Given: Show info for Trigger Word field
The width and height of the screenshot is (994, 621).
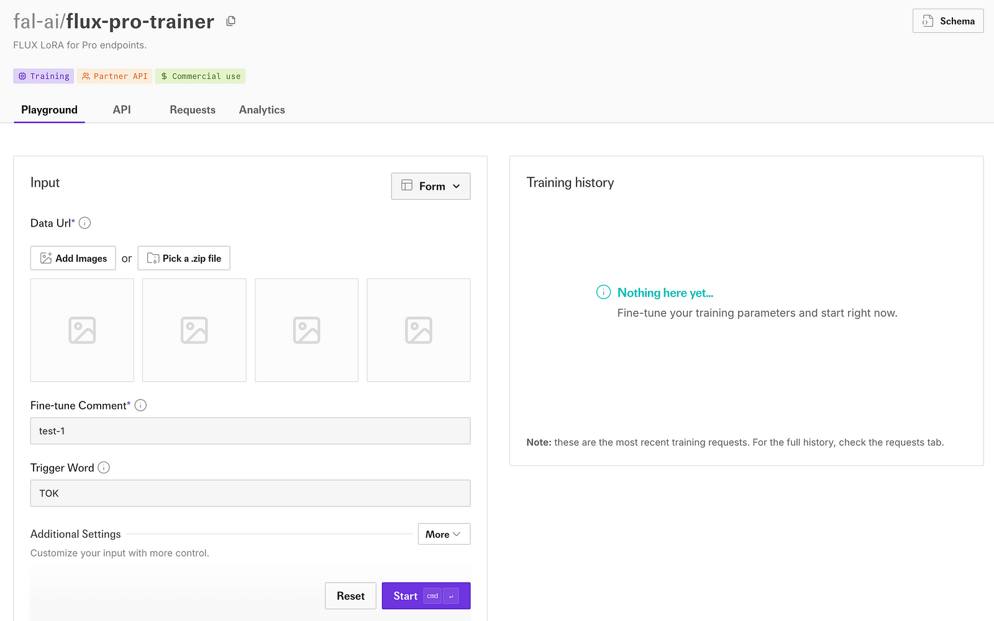Looking at the screenshot, I should [x=104, y=468].
